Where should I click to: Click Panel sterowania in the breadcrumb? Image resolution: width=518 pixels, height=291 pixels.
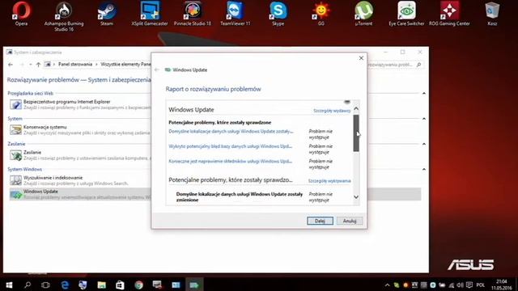pos(75,65)
